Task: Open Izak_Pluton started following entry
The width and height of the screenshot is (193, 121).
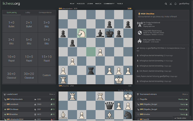Action: (157, 76)
